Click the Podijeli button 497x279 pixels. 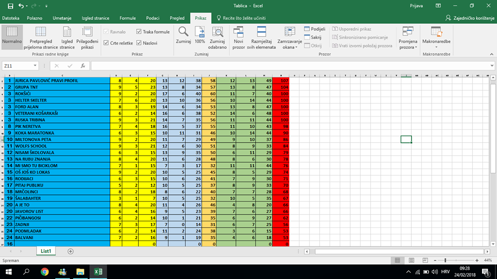click(314, 29)
